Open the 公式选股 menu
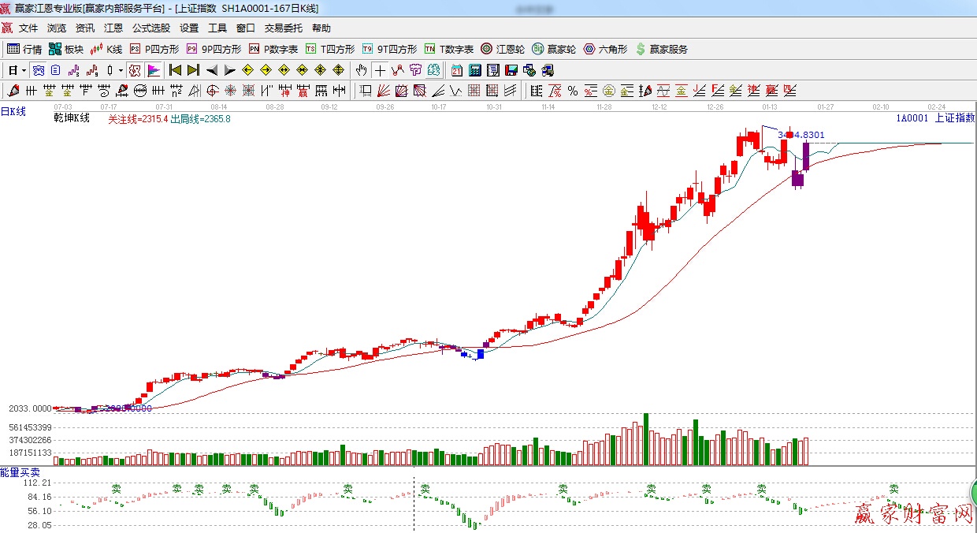The image size is (977, 533). pyautogui.click(x=150, y=28)
